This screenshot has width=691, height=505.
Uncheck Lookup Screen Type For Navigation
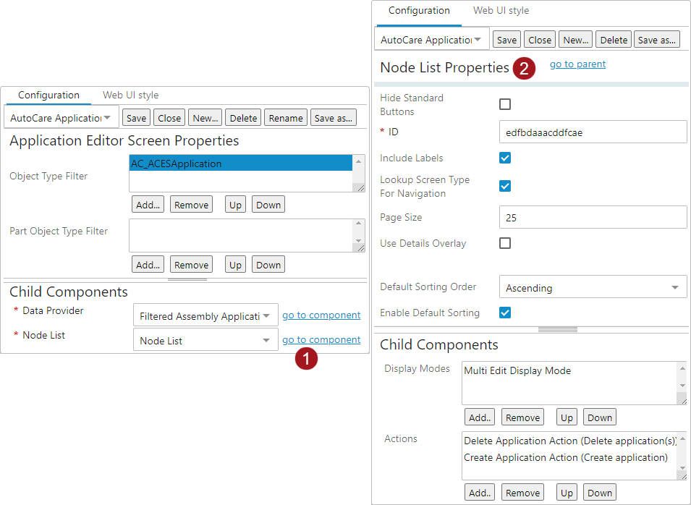pyautogui.click(x=505, y=186)
